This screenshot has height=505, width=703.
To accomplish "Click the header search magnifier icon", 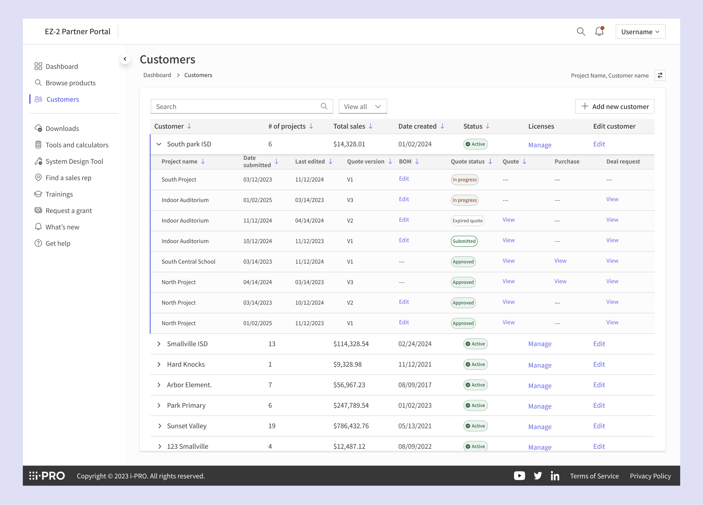I will point(581,32).
